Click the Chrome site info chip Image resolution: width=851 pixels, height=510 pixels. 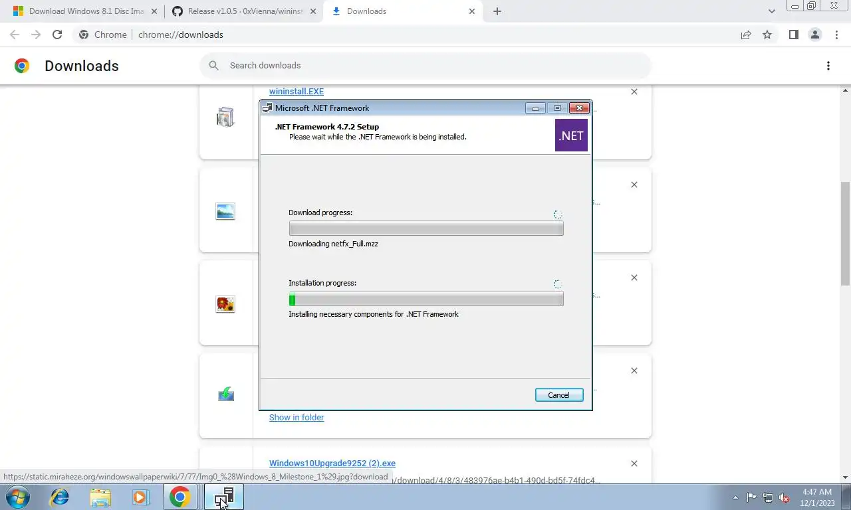[103, 35]
